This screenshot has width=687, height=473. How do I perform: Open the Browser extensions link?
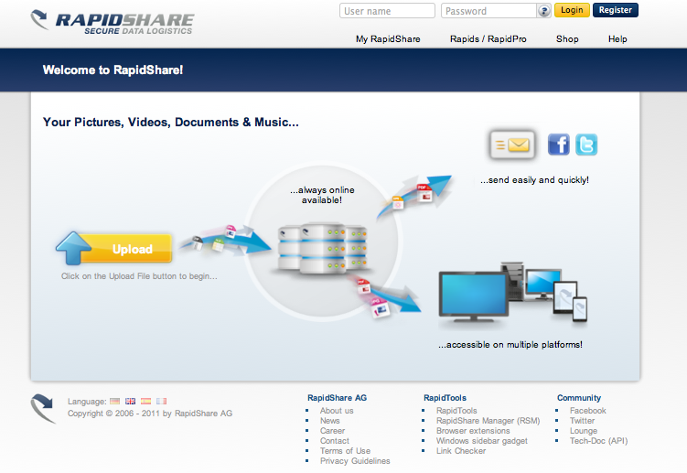coord(473,431)
